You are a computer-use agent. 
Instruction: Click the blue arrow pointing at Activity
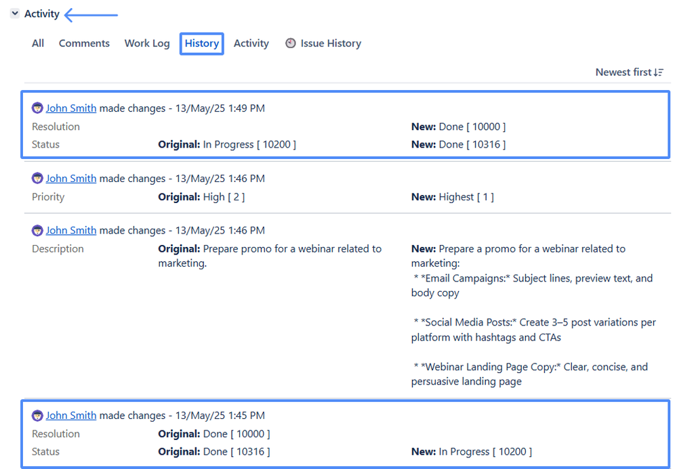point(91,14)
